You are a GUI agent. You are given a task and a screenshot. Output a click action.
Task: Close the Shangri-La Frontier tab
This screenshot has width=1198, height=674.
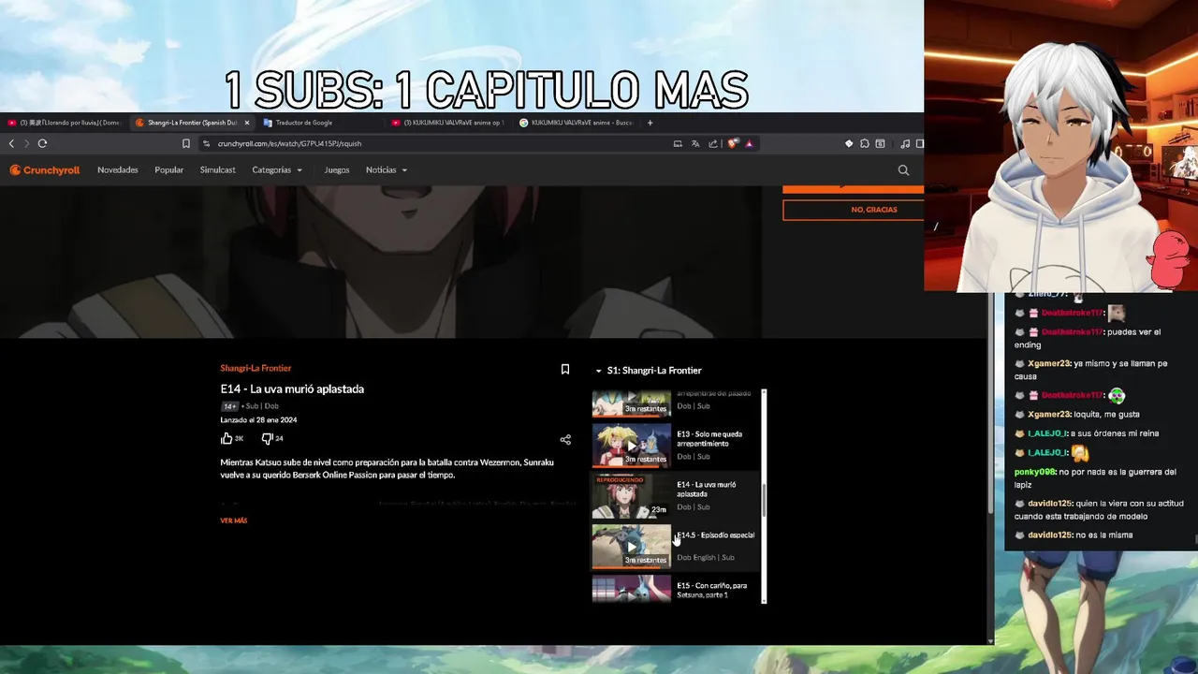247,123
